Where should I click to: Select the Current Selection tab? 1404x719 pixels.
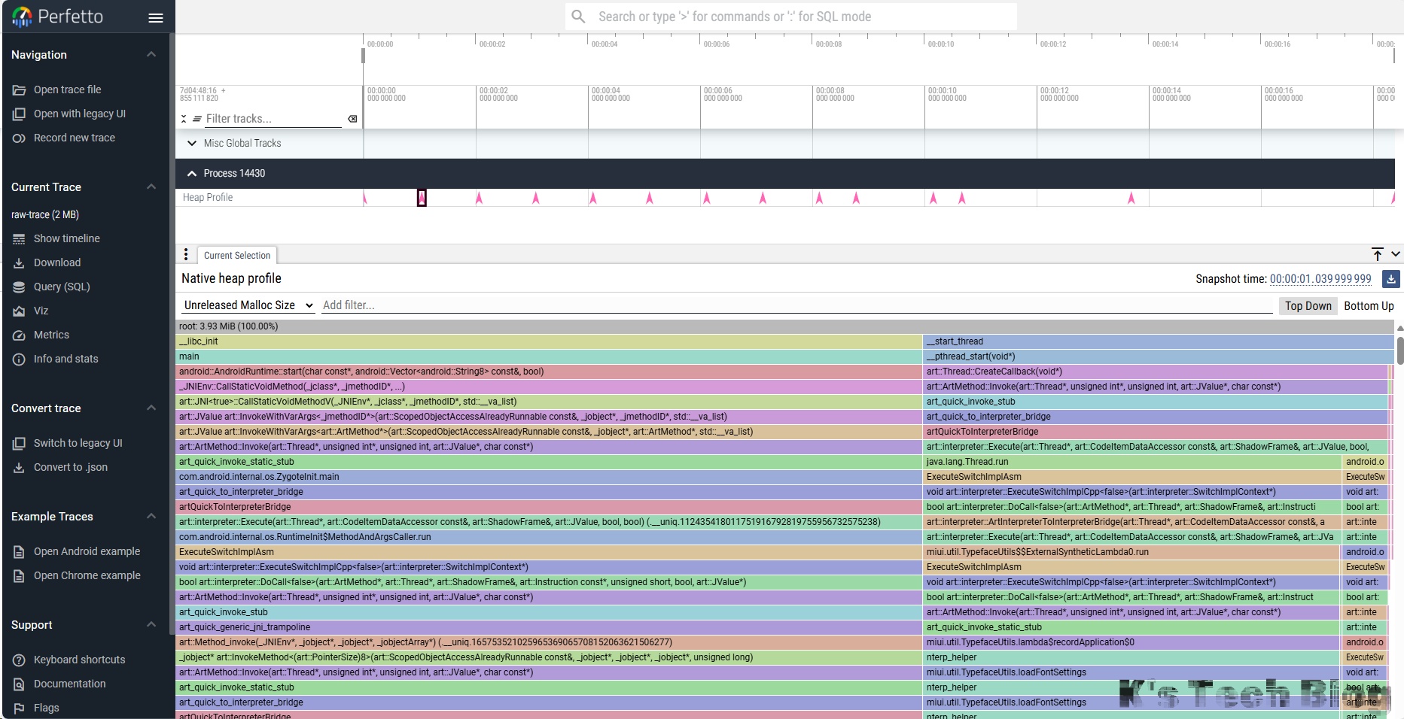point(236,256)
